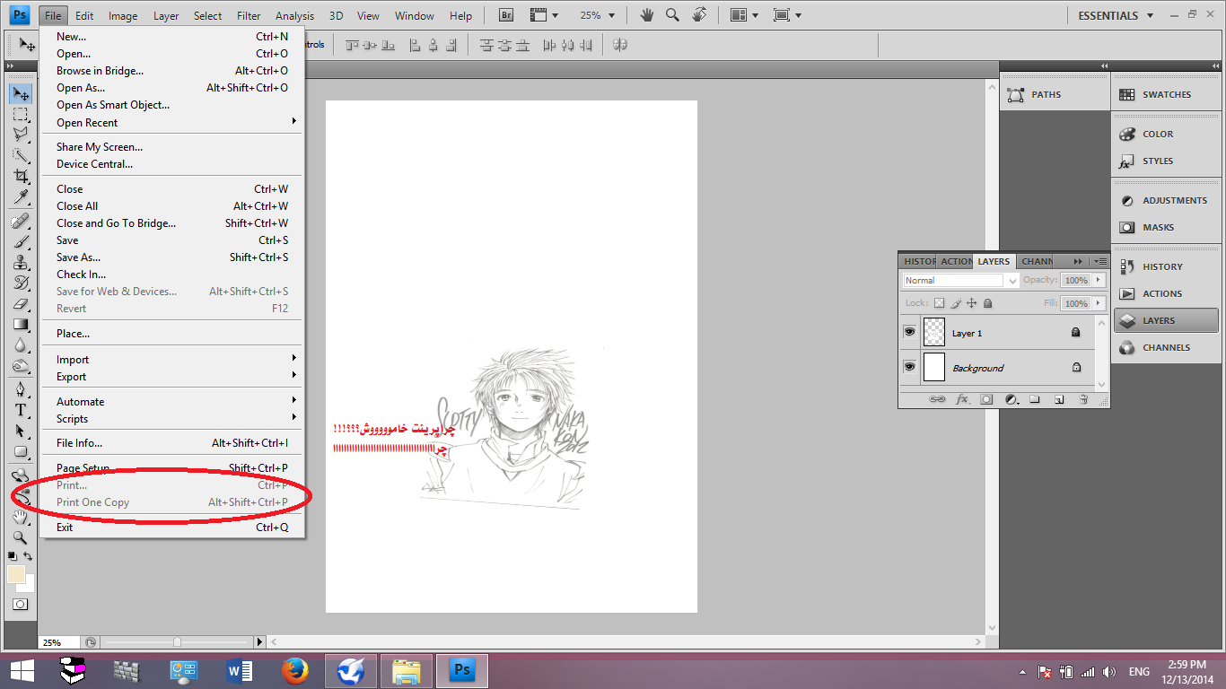1226x689 pixels.
Task: Select the Hand tool
Action: point(20,518)
